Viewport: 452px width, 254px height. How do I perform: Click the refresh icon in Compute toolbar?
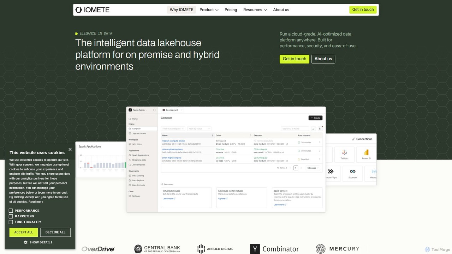coord(313,129)
